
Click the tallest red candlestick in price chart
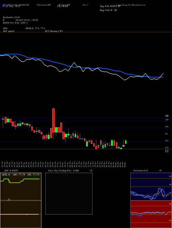pos(53,120)
